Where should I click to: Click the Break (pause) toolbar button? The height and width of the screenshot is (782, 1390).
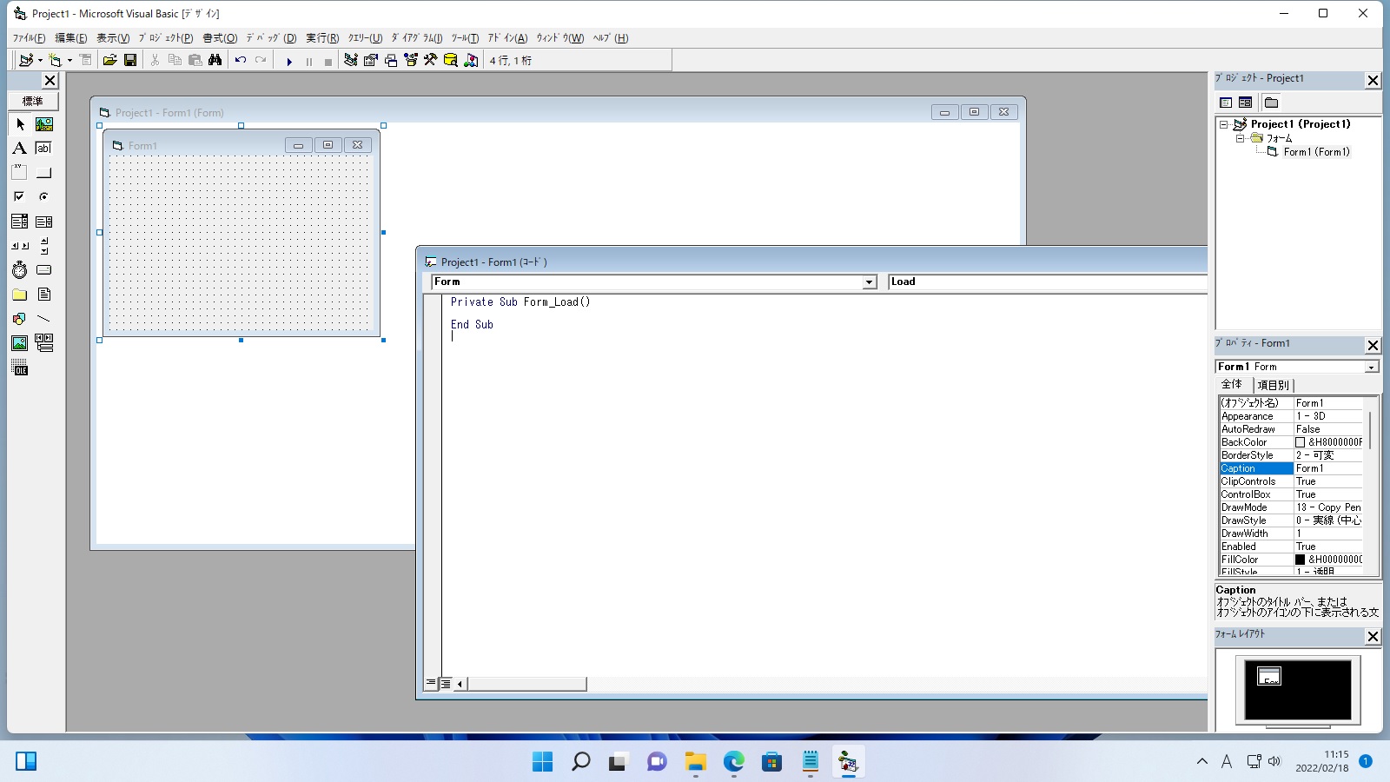[308, 61]
